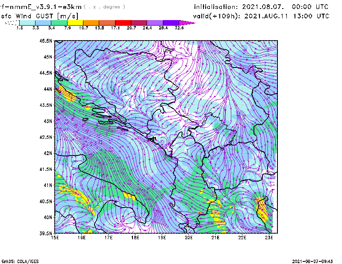The image size is (342, 264).
Task: Click the '2021-08-07-09:43' timestamp
Action: point(313,261)
